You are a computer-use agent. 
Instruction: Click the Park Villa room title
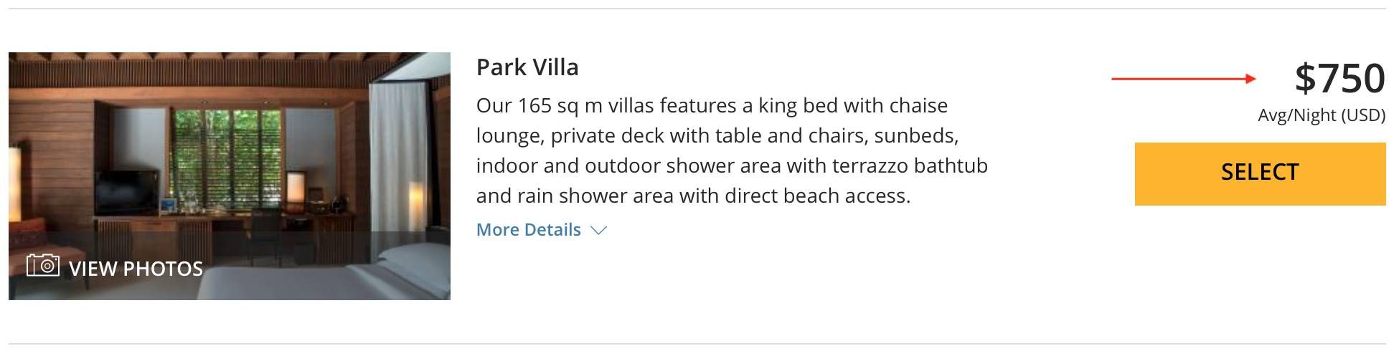(x=527, y=67)
